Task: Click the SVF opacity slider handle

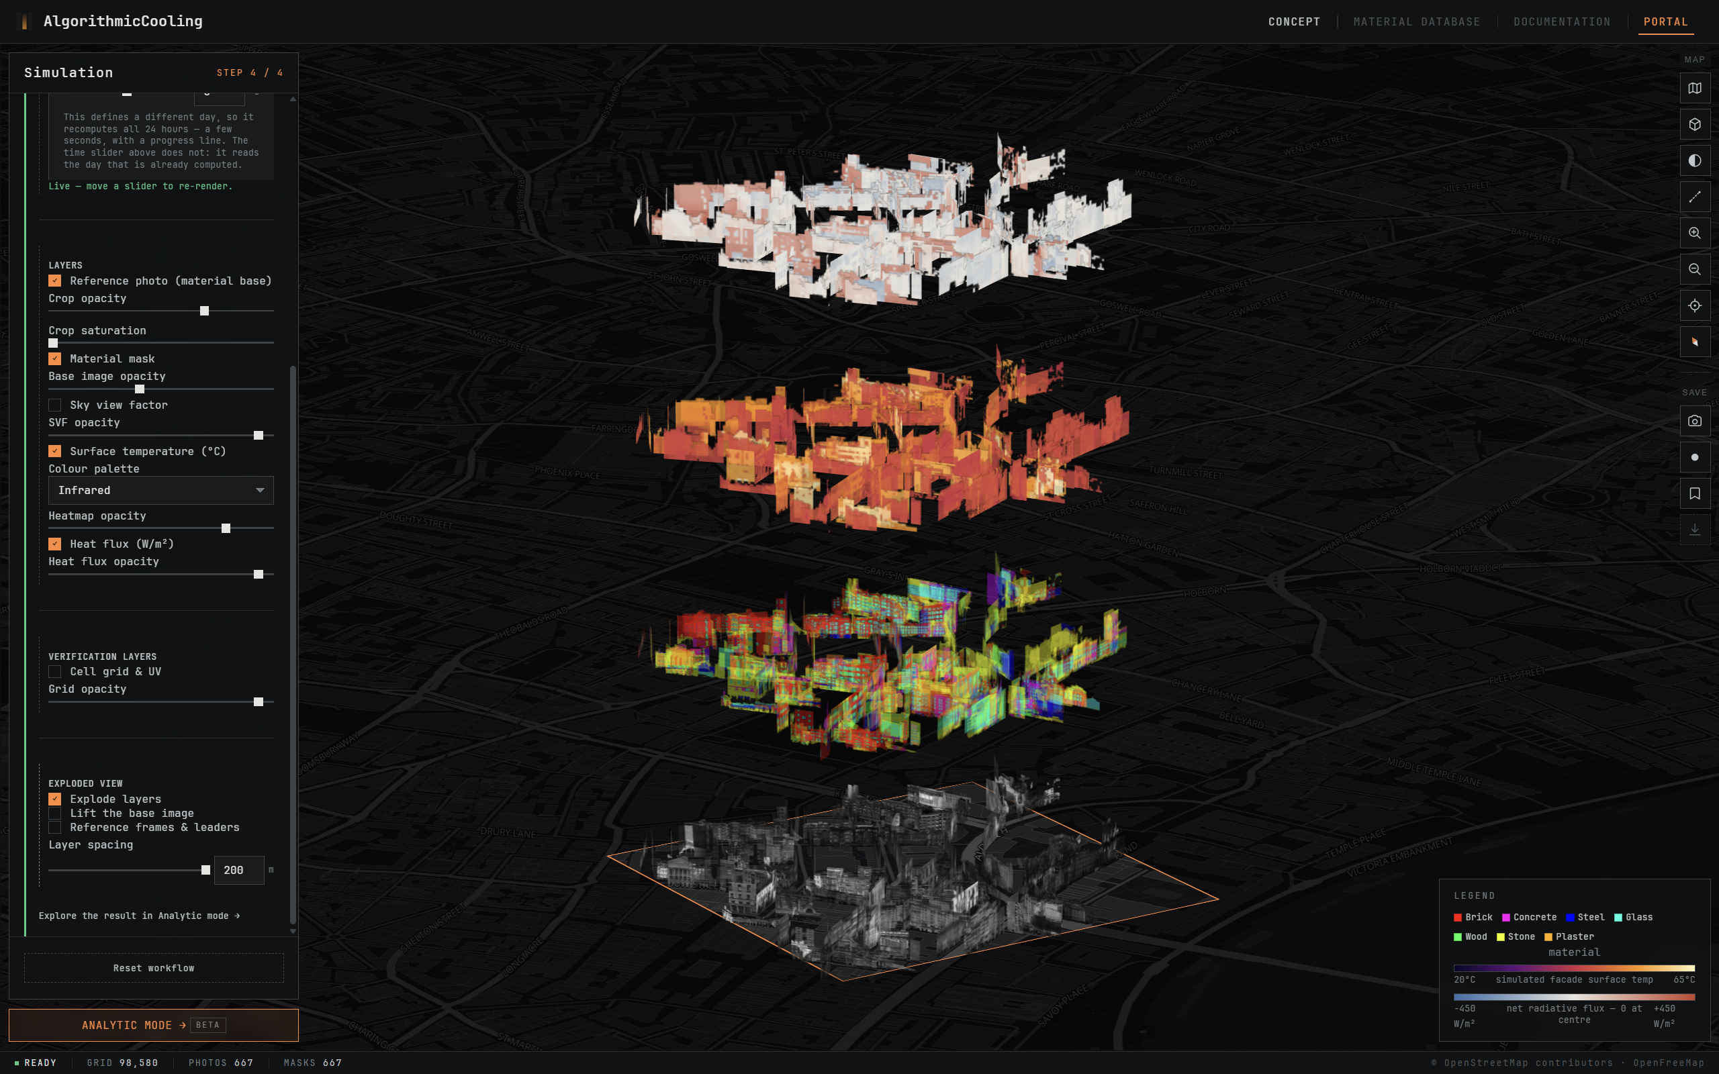Action: click(259, 436)
